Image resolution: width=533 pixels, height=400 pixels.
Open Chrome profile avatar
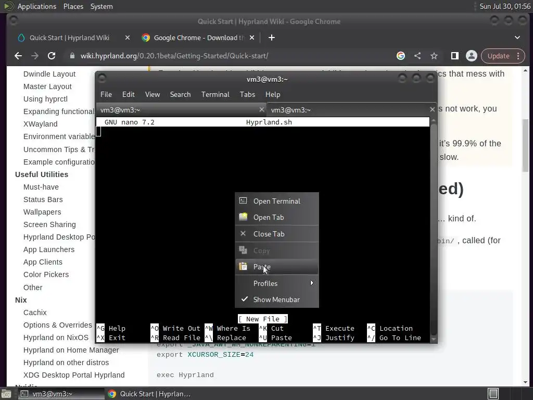472,56
